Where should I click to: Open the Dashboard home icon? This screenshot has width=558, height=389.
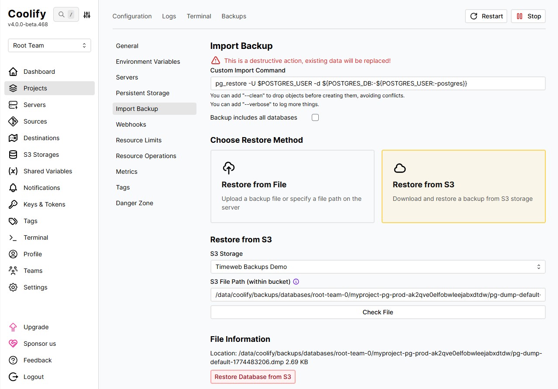(x=13, y=72)
